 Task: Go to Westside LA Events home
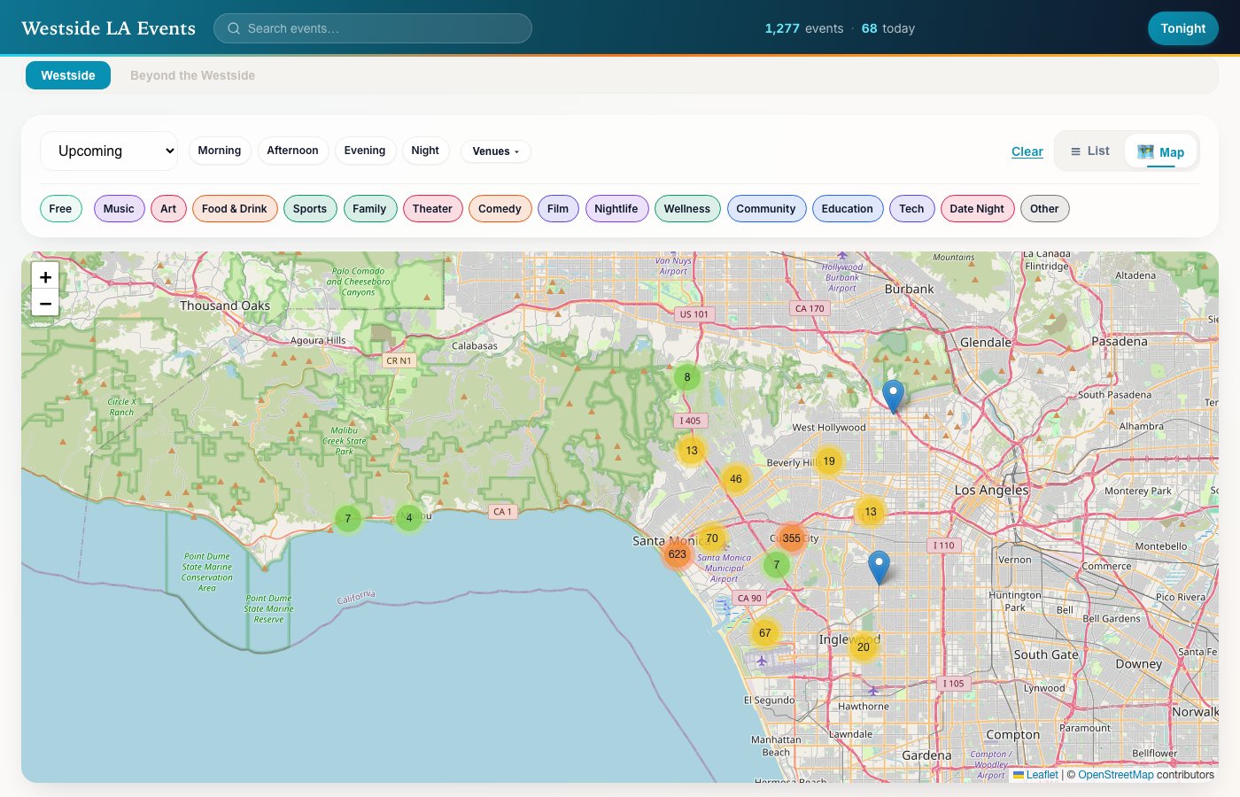point(108,28)
